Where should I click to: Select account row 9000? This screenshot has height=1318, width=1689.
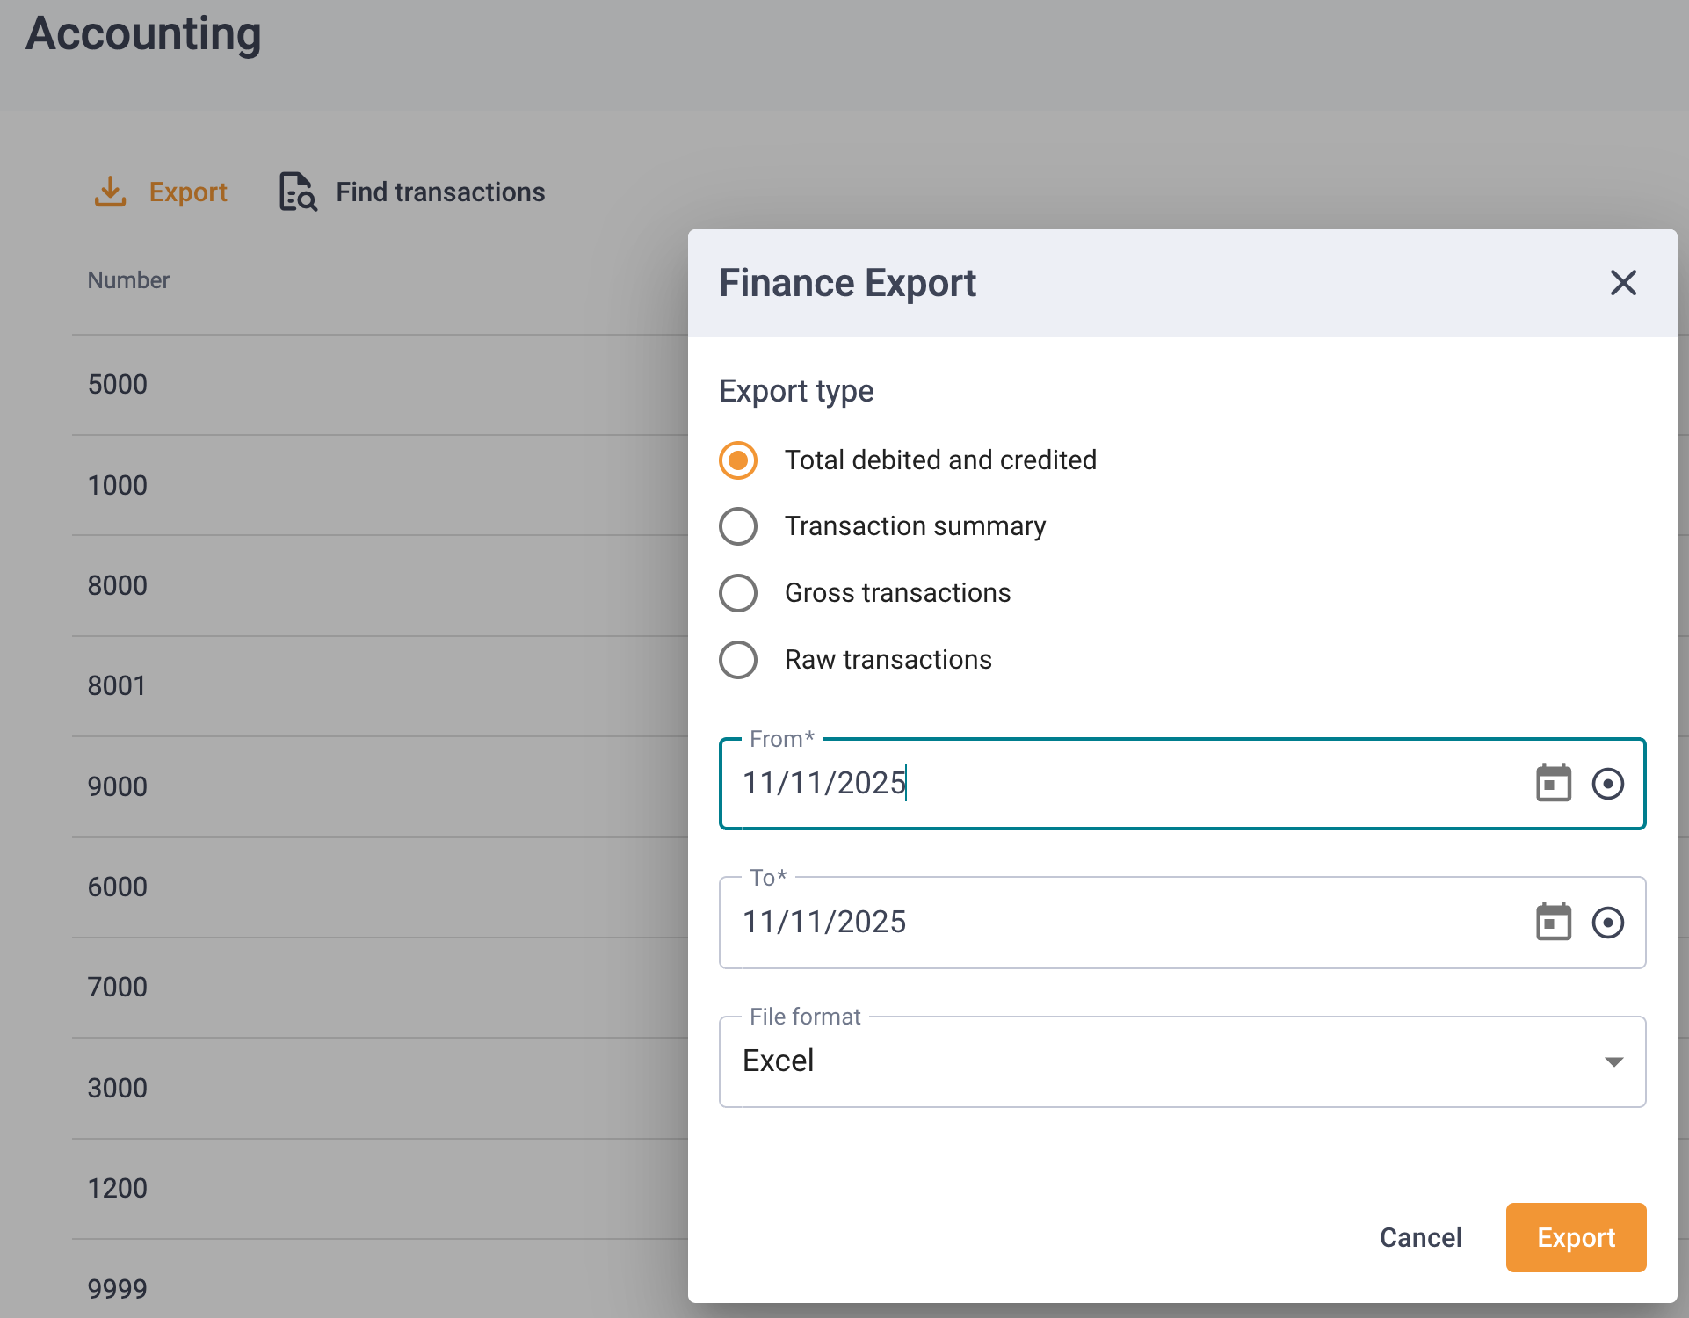click(380, 786)
